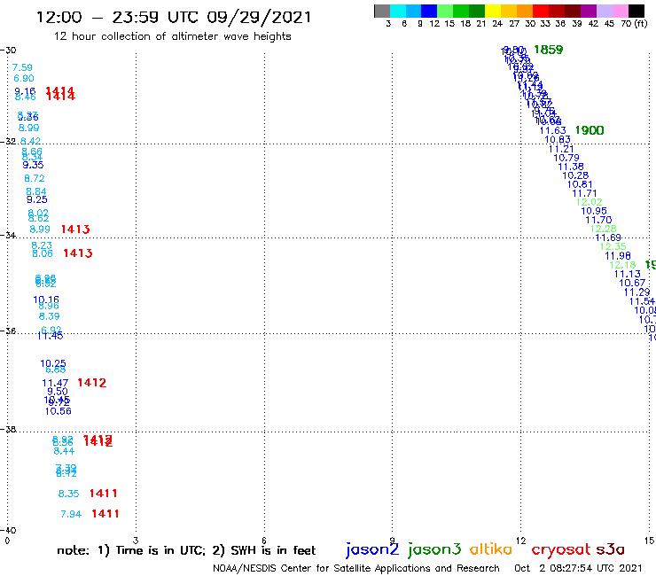Viewport: 656px width, 576px height.
Task: Click the green '1900' time label
Action: point(590,130)
